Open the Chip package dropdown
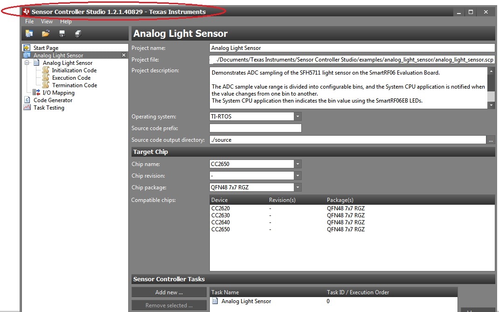Viewport: 499px width, 312px height. coord(298,187)
